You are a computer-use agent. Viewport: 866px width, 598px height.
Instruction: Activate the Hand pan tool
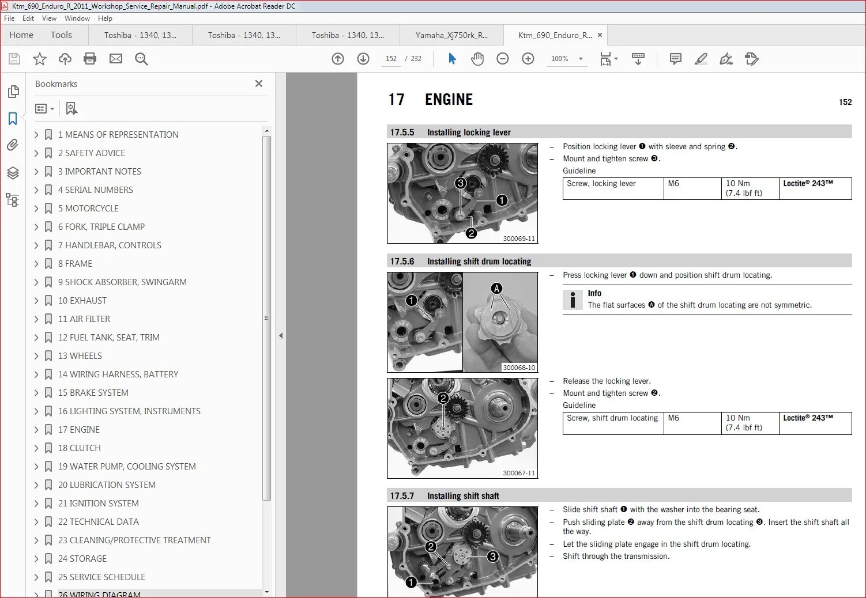click(477, 59)
